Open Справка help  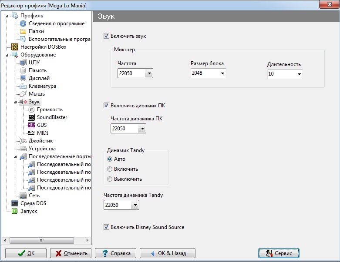115,253
